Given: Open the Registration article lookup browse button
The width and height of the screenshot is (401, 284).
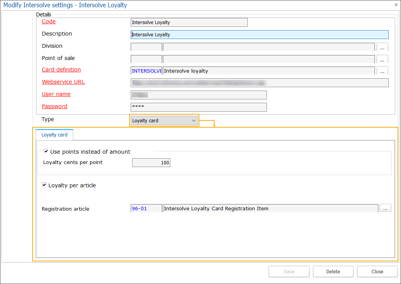Looking at the screenshot, I should click(x=385, y=208).
